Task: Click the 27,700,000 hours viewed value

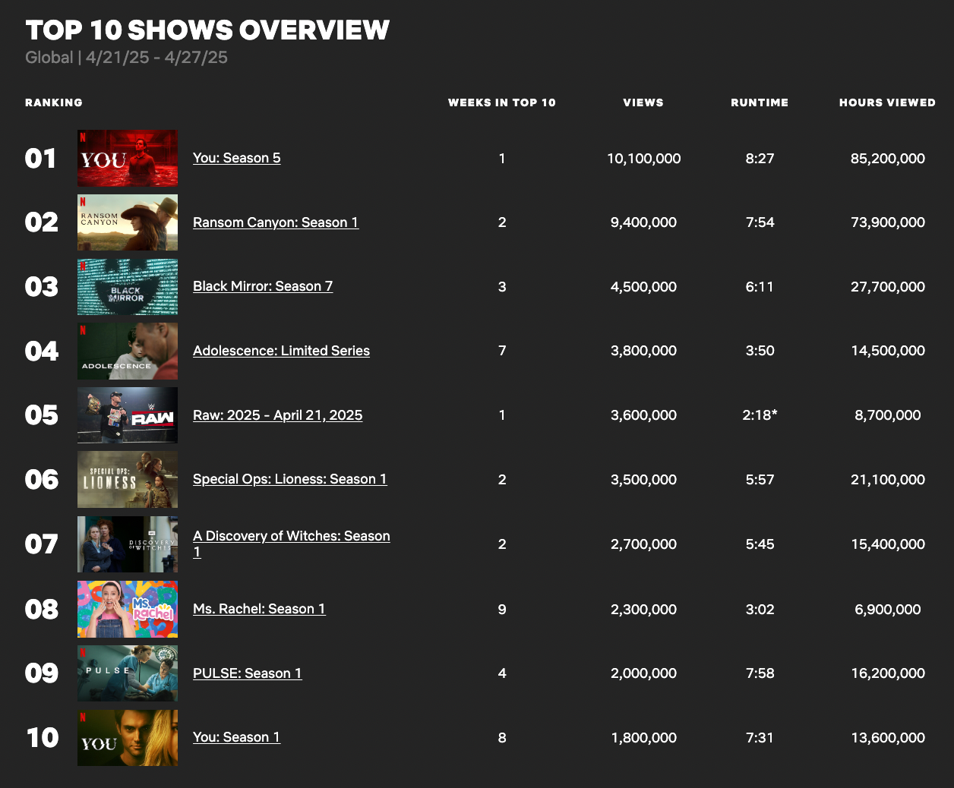Action: tap(888, 287)
